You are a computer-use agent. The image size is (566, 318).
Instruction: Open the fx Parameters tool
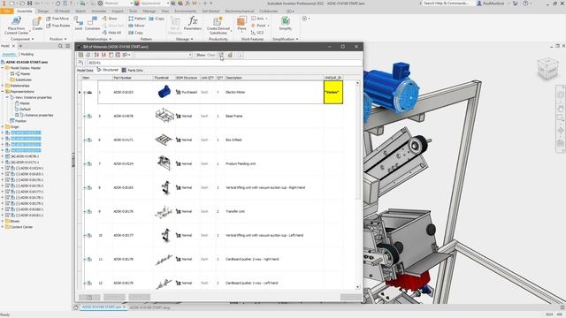pyautogui.click(x=193, y=23)
